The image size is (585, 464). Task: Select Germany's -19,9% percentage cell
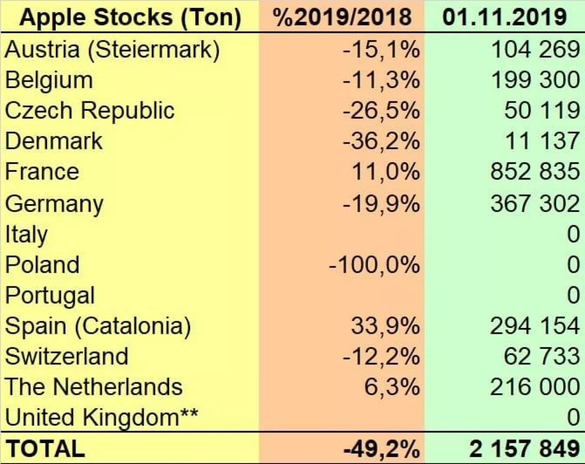[x=381, y=203]
